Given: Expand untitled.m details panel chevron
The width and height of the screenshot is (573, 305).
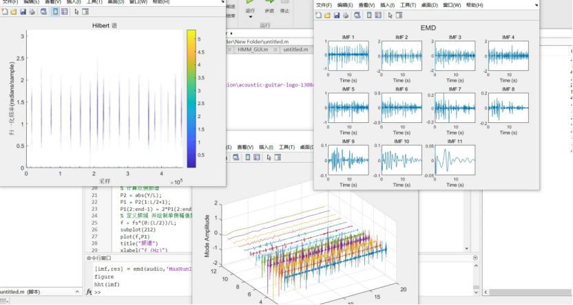Looking at the screenshot, I should [77, 292].
